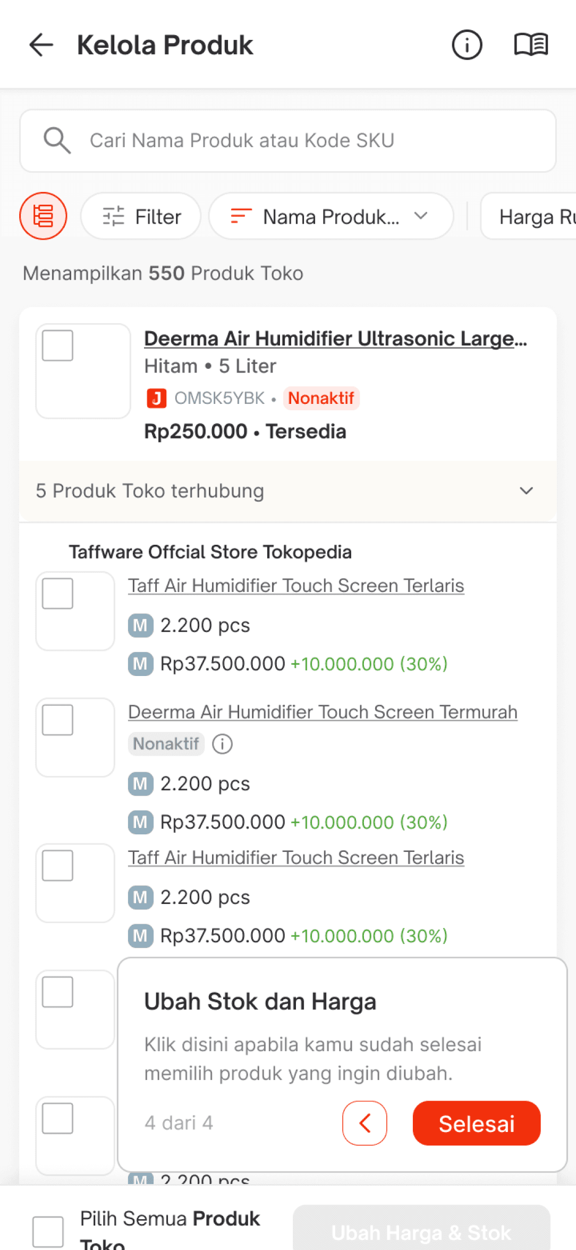Check Deerma Air Humidifier Touch Screen Termurah box
Viewport: 576px width, 1250px height.
click(x=57, y=720)
